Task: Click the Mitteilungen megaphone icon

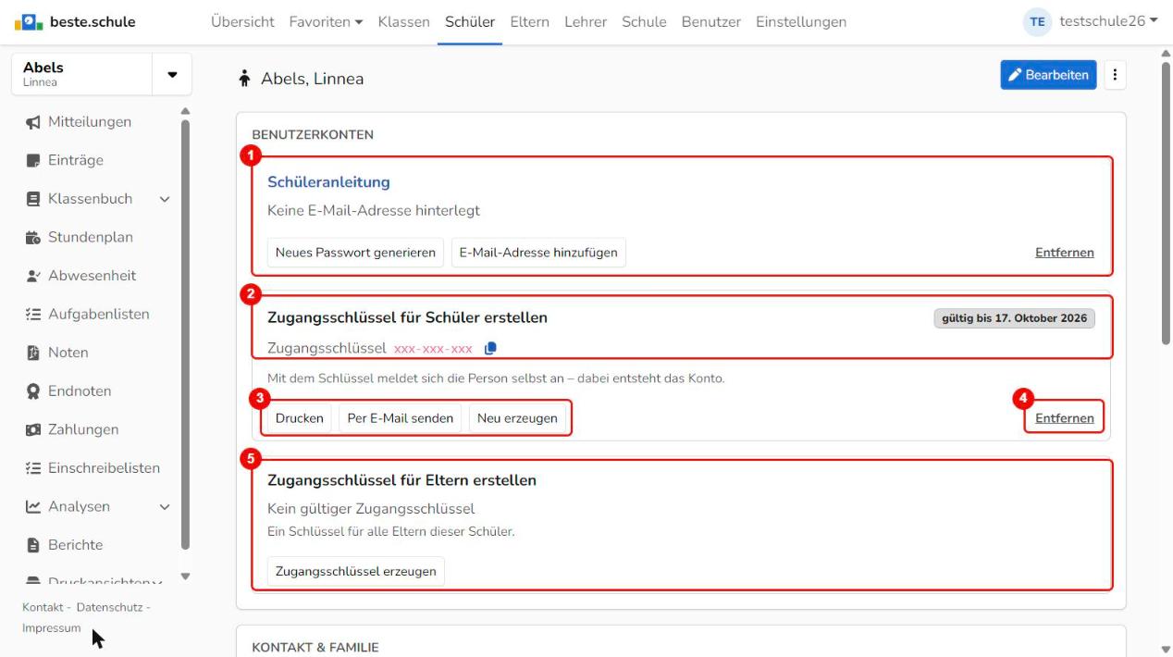Action: click(x=31, y=122)
